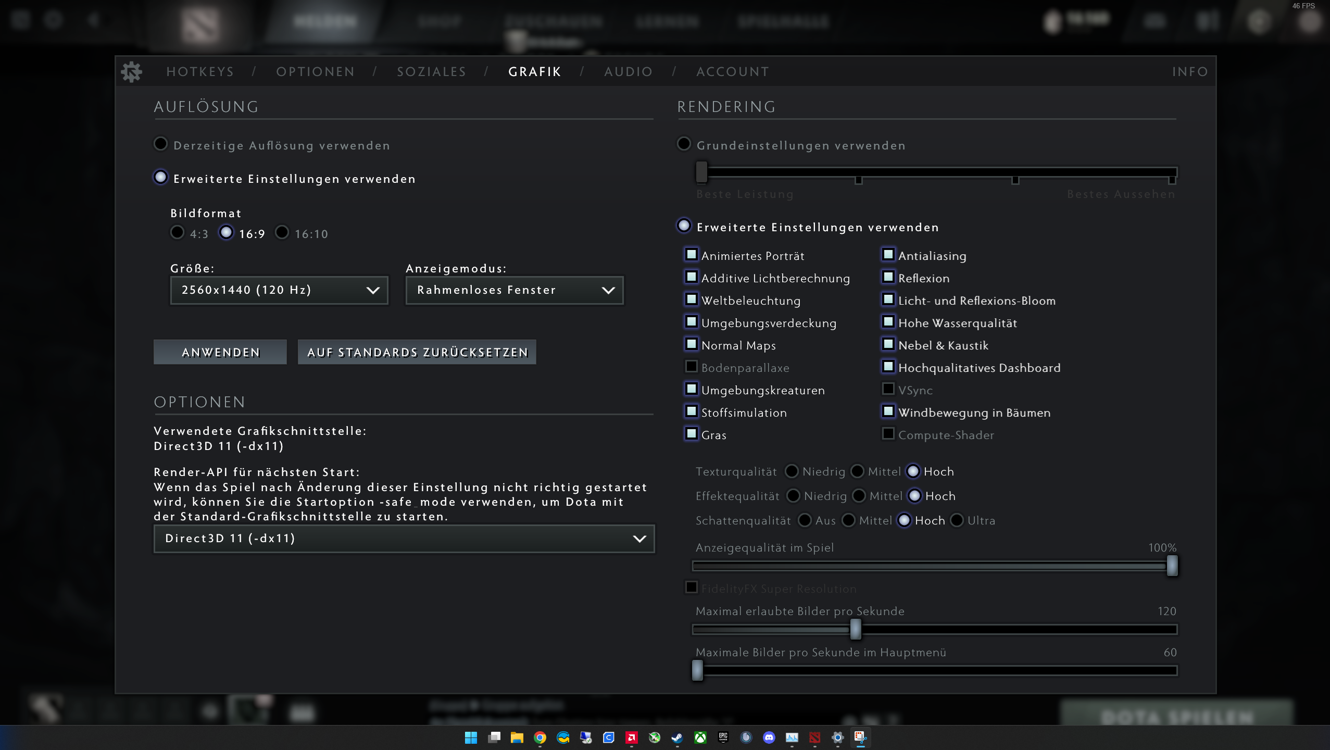Screen dimensions: 1330x750
Task: Click the Maximal erlaubte Bilder slider handle
Action: [x=855, y=629]
